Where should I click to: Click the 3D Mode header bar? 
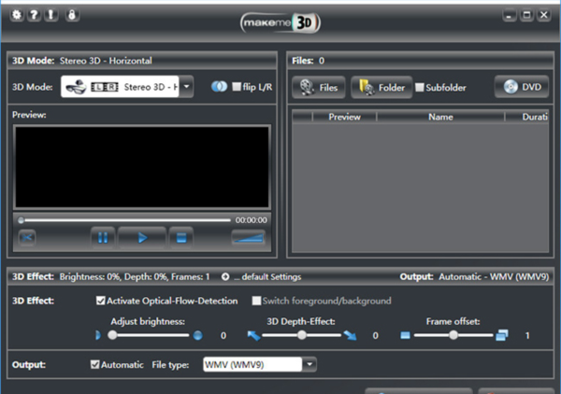coord(142,61)
